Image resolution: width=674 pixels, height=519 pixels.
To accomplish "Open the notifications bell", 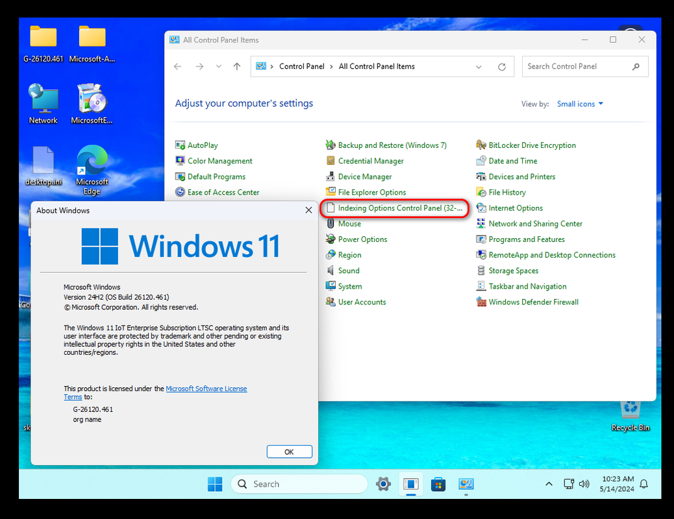I will [643, 484].
